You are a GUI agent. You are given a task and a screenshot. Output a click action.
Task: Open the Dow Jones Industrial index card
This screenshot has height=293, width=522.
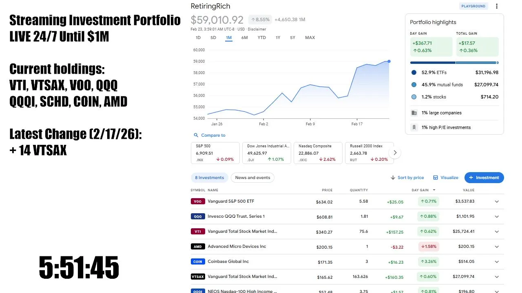click(267, 153)
